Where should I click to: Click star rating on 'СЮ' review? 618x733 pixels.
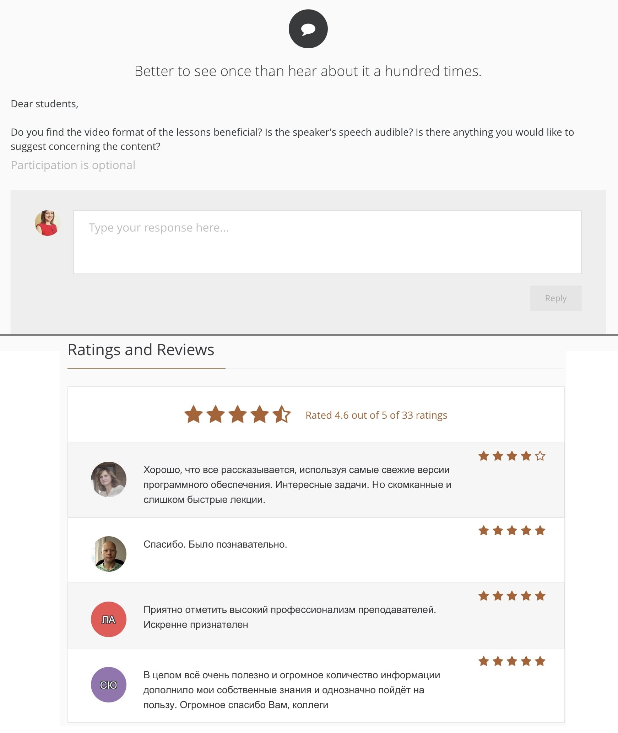point(511,661)
